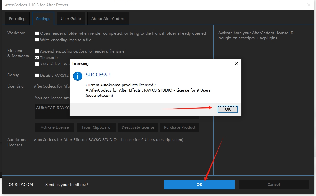Click the 'You can license any' text
Image resolution: width=316 pixels, height=196 pixels.
point(52,98)
